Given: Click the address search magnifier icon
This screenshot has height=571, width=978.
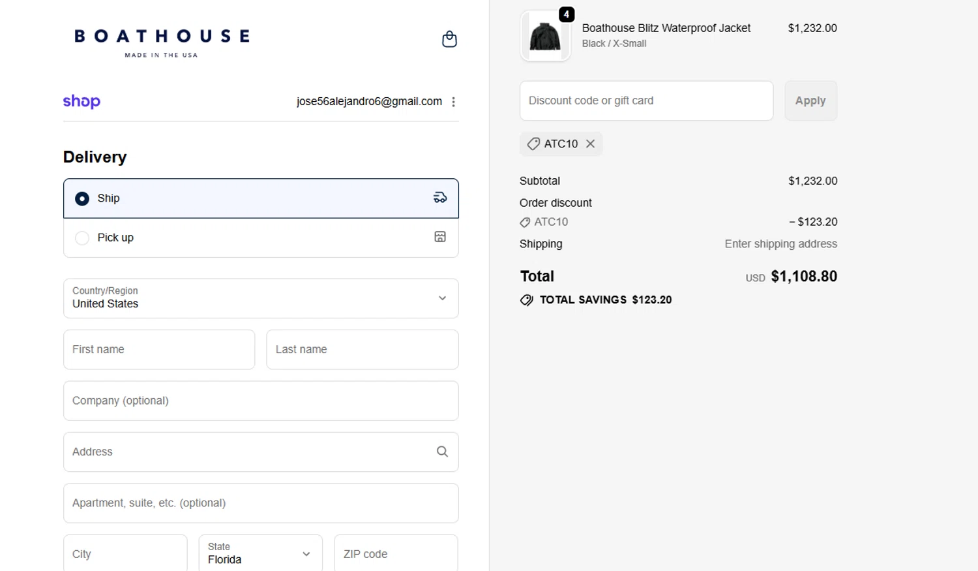Looking at the screenshot, I should (x=442, y=452).
